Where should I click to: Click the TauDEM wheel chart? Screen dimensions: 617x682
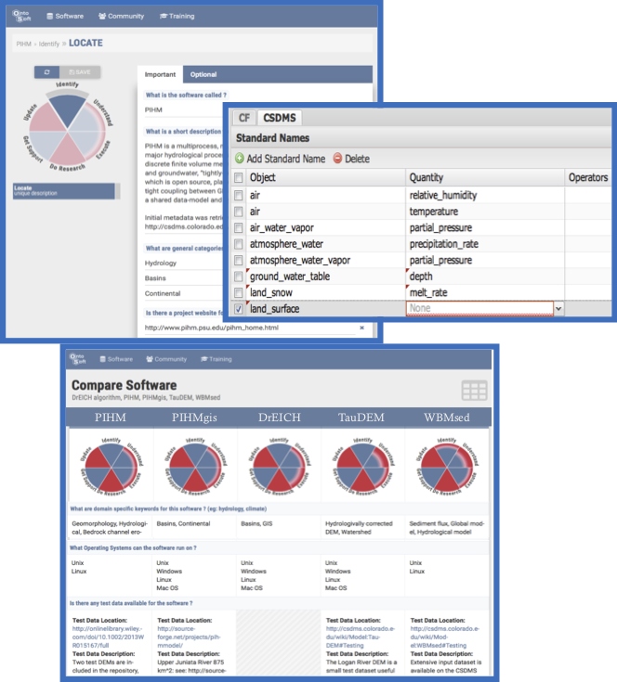[363, 468]
